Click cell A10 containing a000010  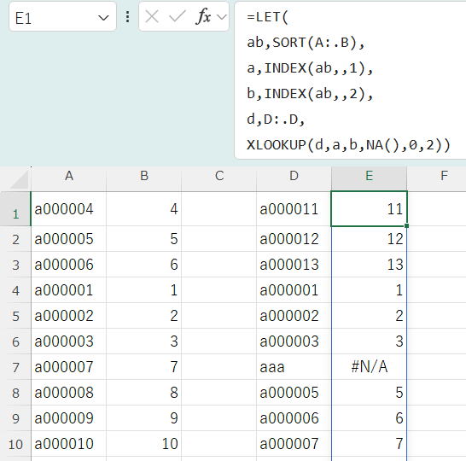[x=68, y=444]
